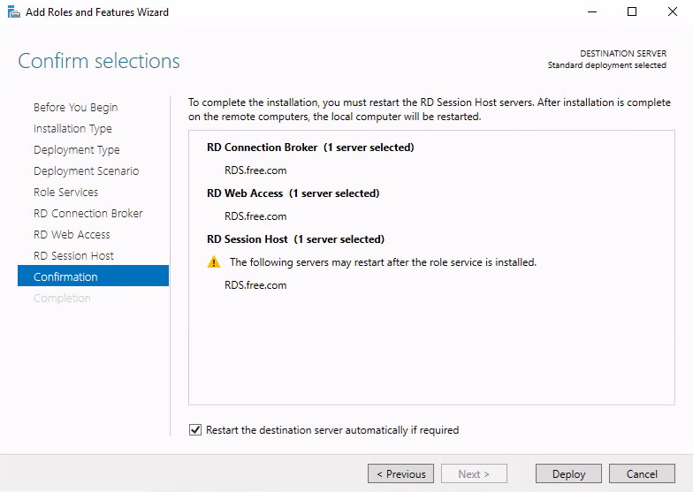
Task: Select Deployment Scenario in the sidebar
Action: click(87, 171)
